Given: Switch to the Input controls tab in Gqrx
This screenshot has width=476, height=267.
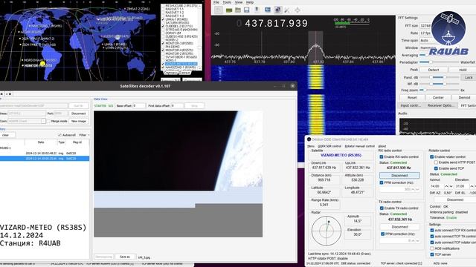Looking at the screenshot, I should 411,105.
